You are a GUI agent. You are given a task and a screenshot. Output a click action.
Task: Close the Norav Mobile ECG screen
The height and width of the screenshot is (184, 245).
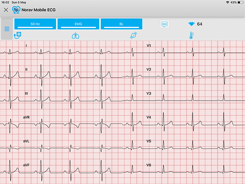point(6,10)
